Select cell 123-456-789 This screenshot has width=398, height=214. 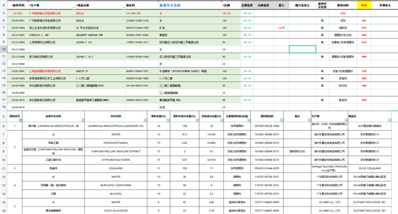pos(142,13)
